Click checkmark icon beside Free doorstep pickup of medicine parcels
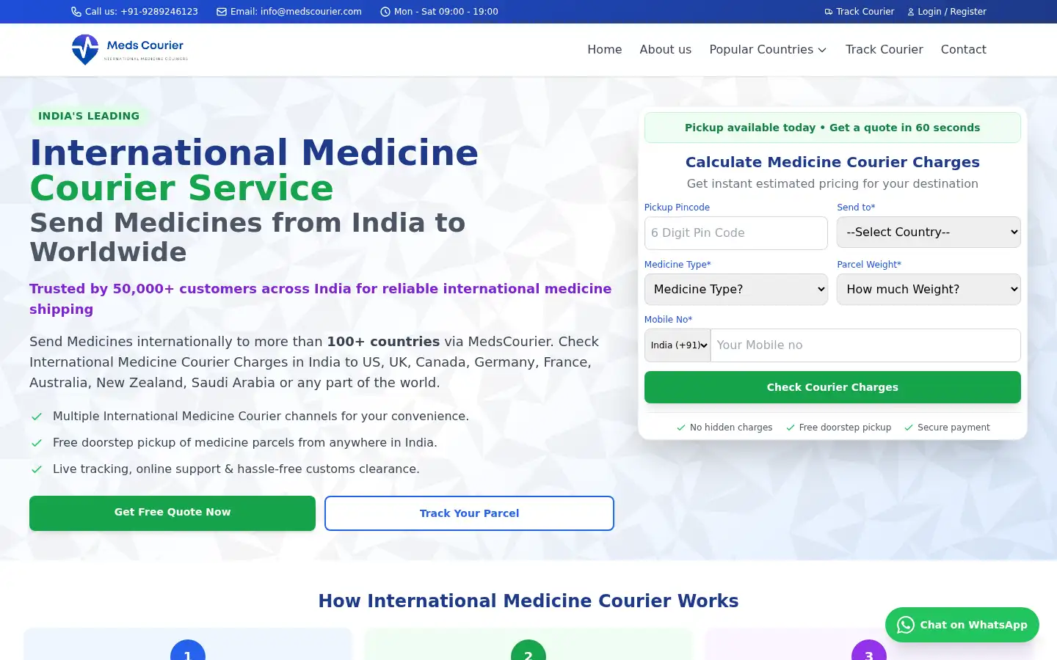The image size is (1057, 660). tap(37, 443)
